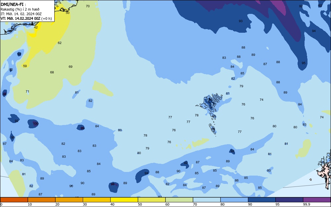This screenshot has height=207, width=331.
Task: Click the '62' humidity value
Action: [x=60, y=43]
